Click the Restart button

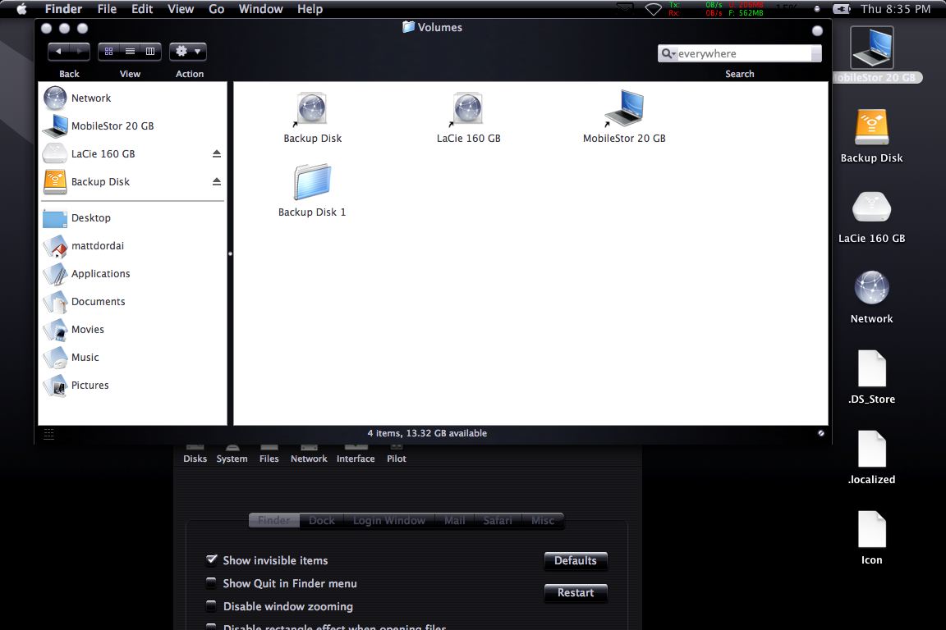576,592
